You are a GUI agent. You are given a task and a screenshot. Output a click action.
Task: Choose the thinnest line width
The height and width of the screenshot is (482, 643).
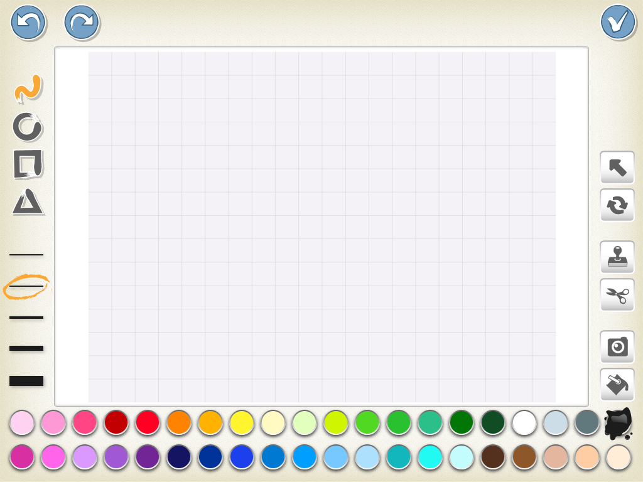point(26,255)
